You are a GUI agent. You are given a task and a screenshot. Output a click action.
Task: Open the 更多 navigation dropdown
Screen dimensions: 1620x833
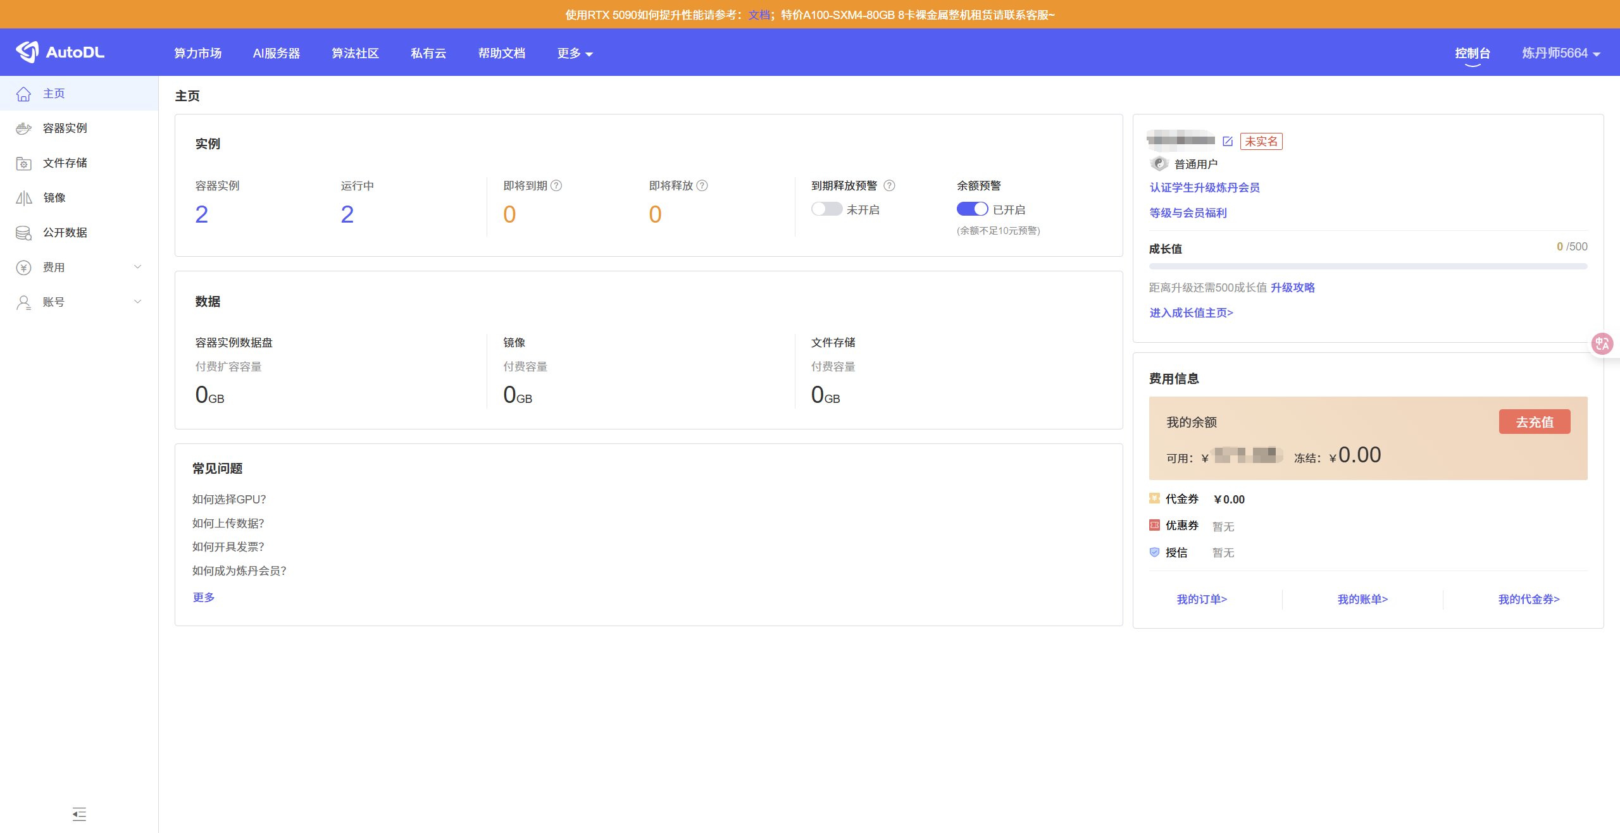pyautogui.click(x=573, y=53)
